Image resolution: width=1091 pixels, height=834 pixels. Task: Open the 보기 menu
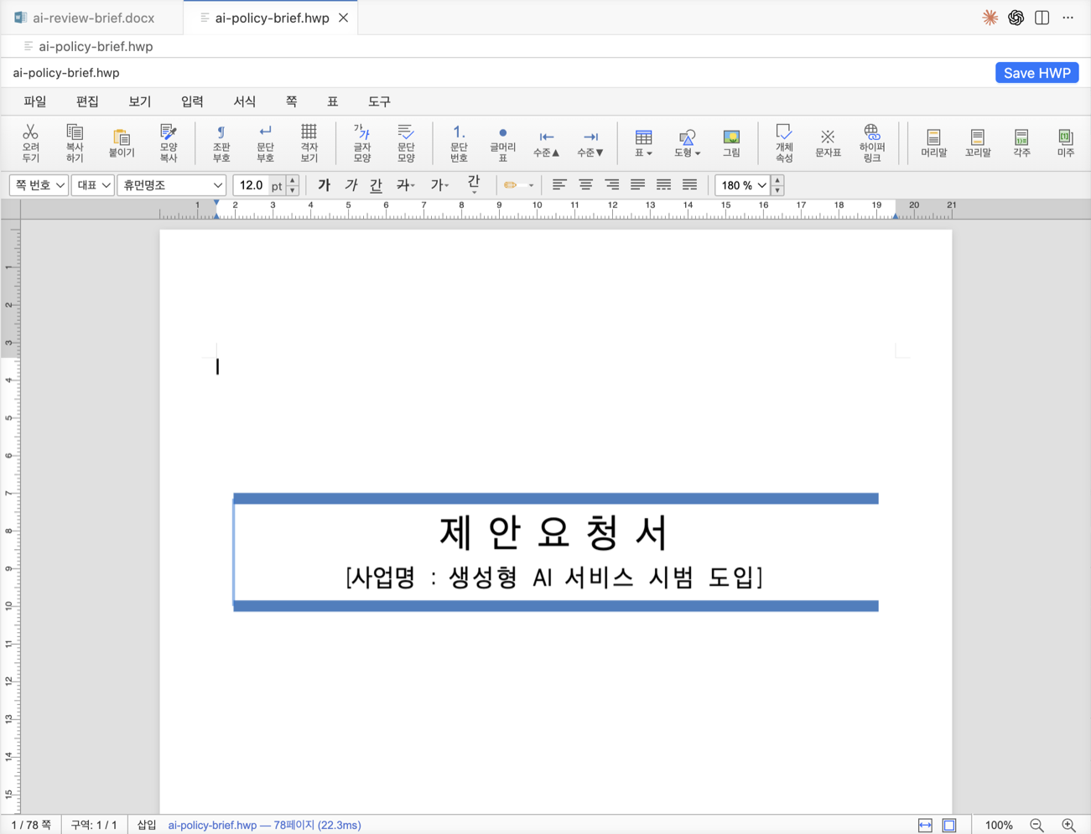[139, 101]
